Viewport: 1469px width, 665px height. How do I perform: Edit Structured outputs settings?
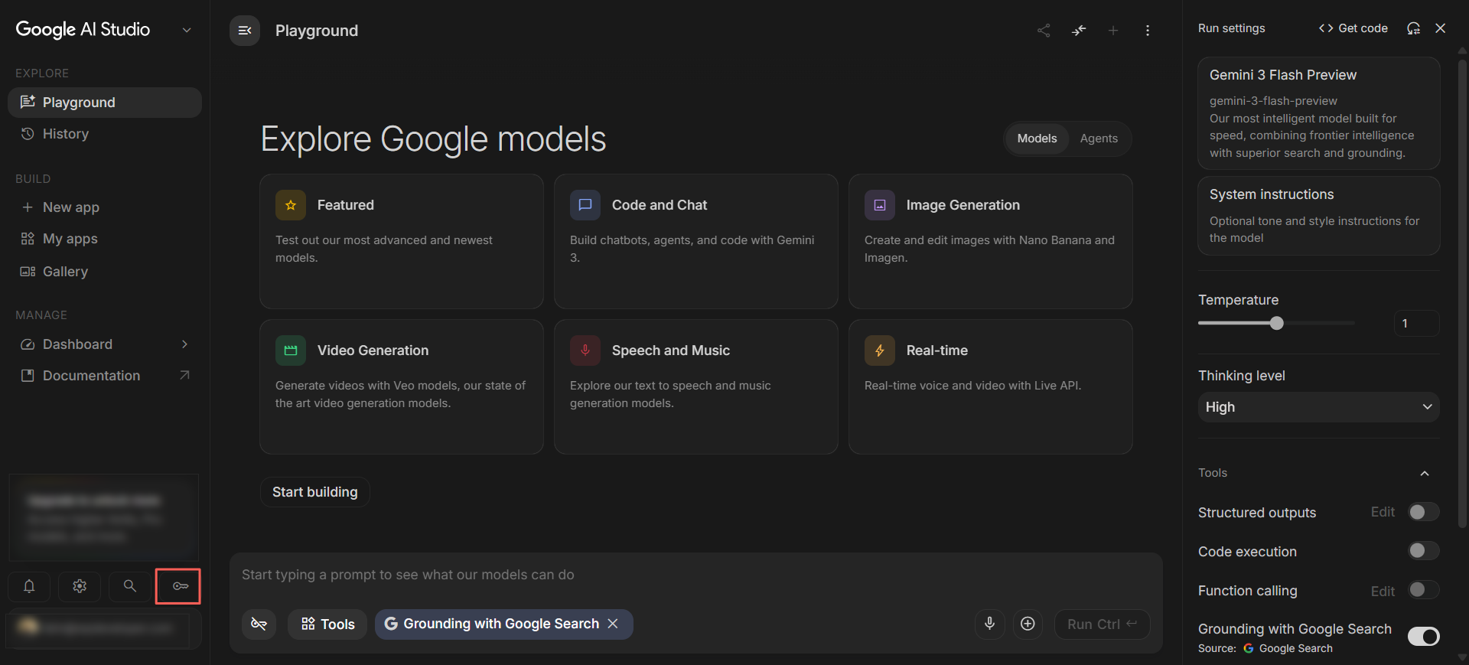[1383, 512]
